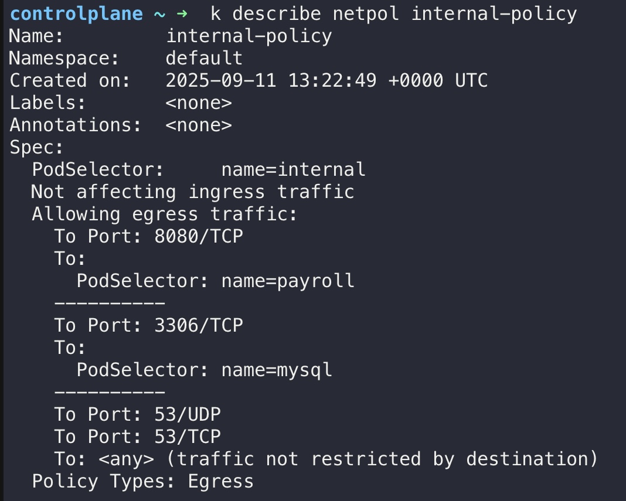The width and height of the screenshot is (626, 501).
Task: Click the Allowing egress traffic heading
Action: [165, 214]
